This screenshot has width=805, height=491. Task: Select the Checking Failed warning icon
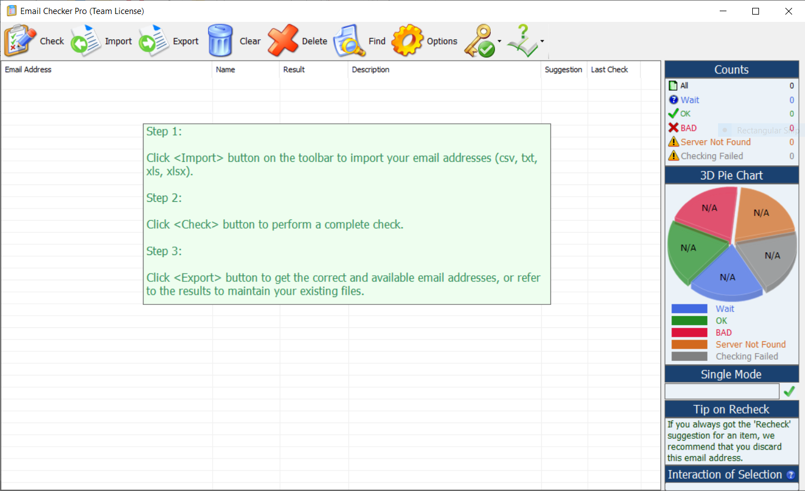click(x=673, y=155)
